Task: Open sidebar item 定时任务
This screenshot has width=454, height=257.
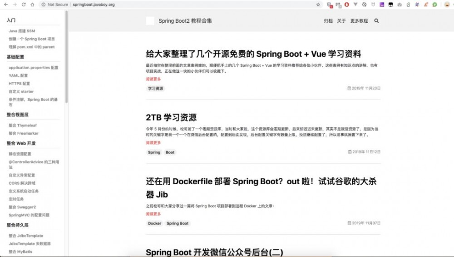Action: click(16, 199)
